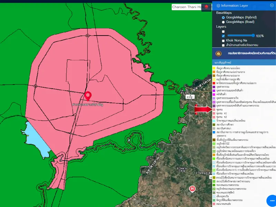Click the hospital H marker on map
276x207 pixels.
pos(193,188)
